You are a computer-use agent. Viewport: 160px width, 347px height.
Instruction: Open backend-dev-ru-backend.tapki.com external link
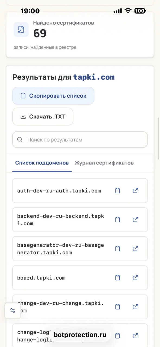135,220
